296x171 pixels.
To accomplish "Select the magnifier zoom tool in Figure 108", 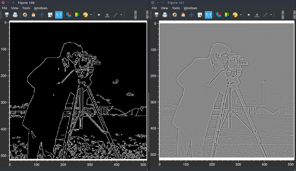I will [x=50, y=15].
